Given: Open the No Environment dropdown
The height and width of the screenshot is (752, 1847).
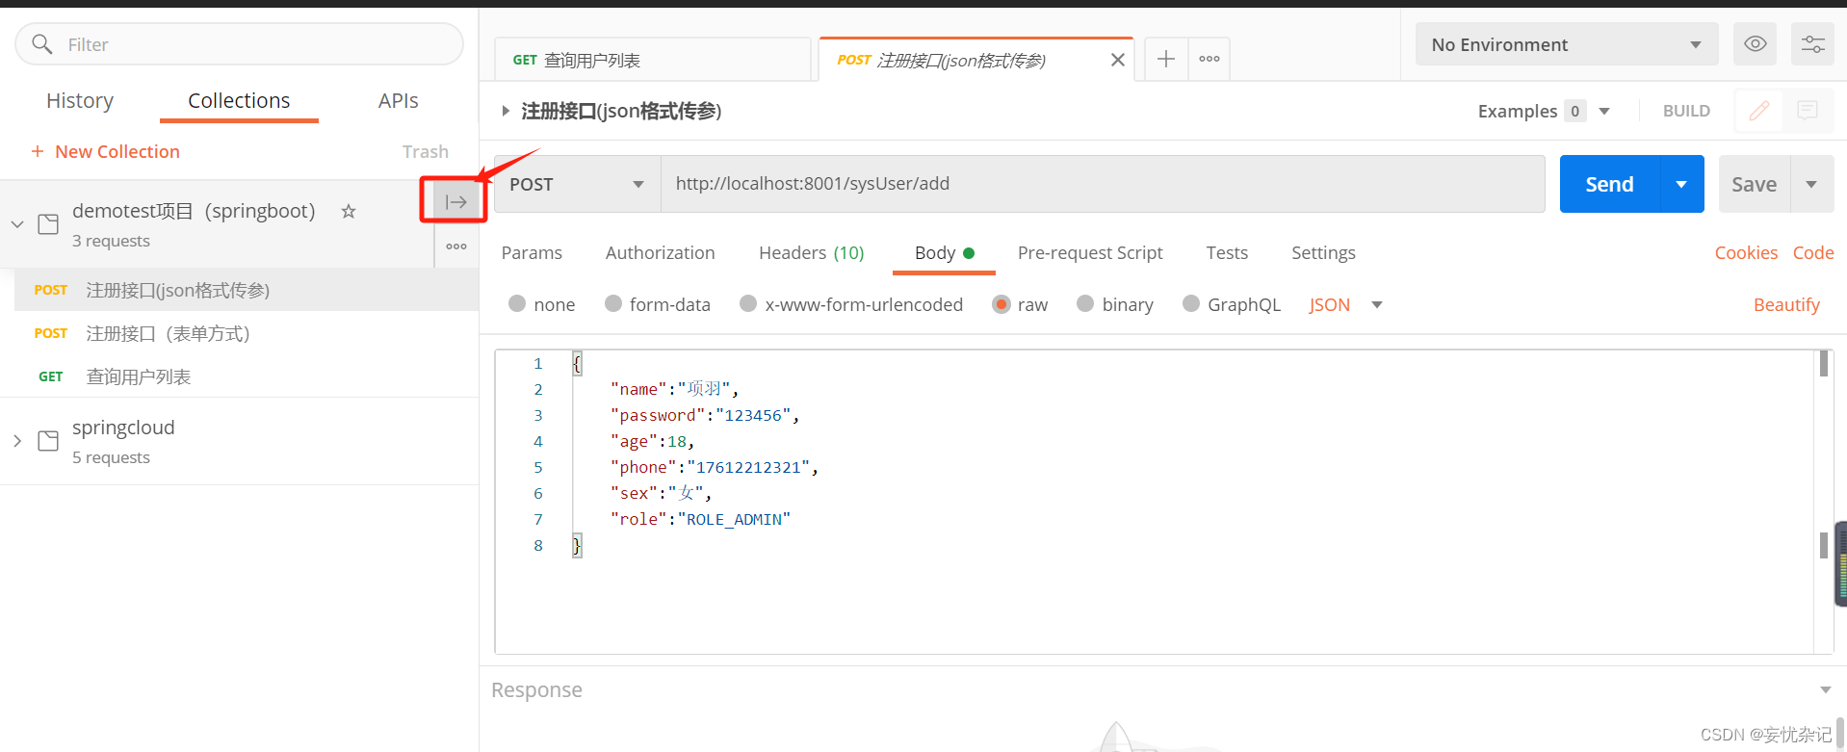Looking at the screenshot, I should (1567, 44).
